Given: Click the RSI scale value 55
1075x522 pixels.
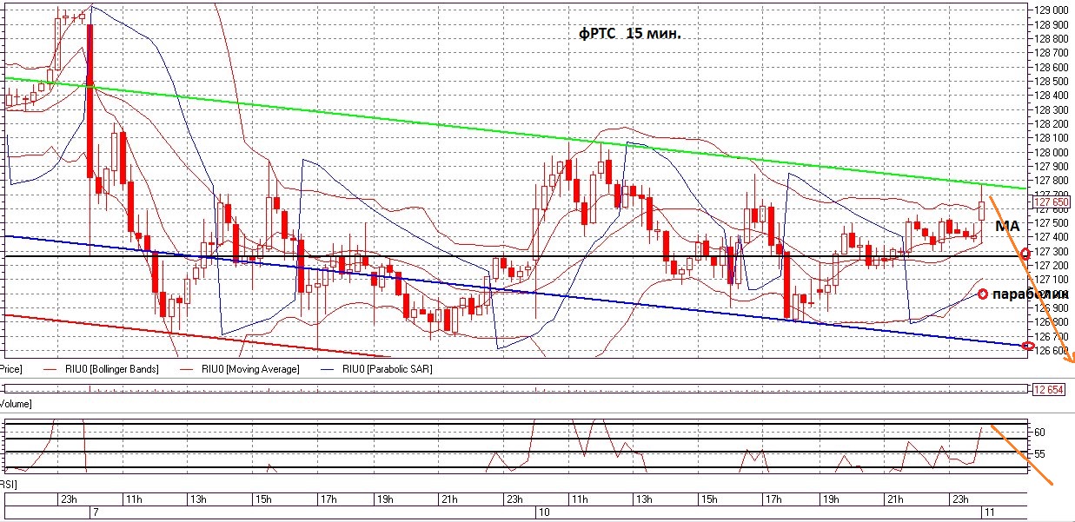Looking at the screenshot, I should (1039, 454).
